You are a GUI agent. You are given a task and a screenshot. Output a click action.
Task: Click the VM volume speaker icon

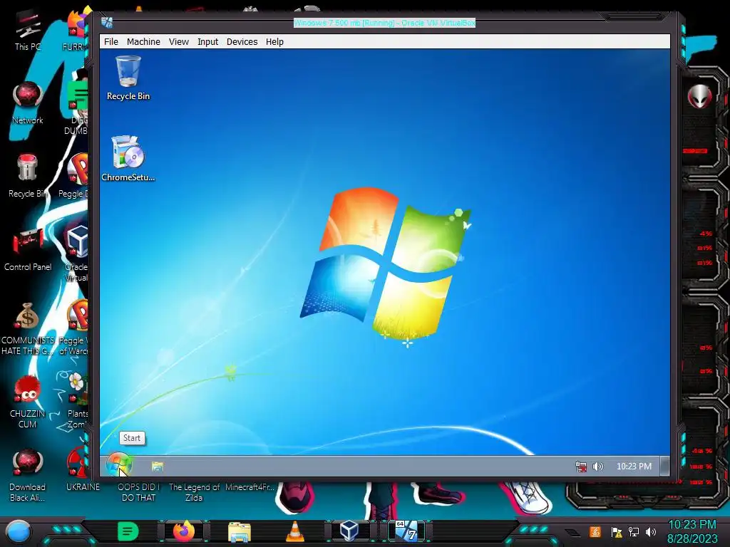(598, 467)
